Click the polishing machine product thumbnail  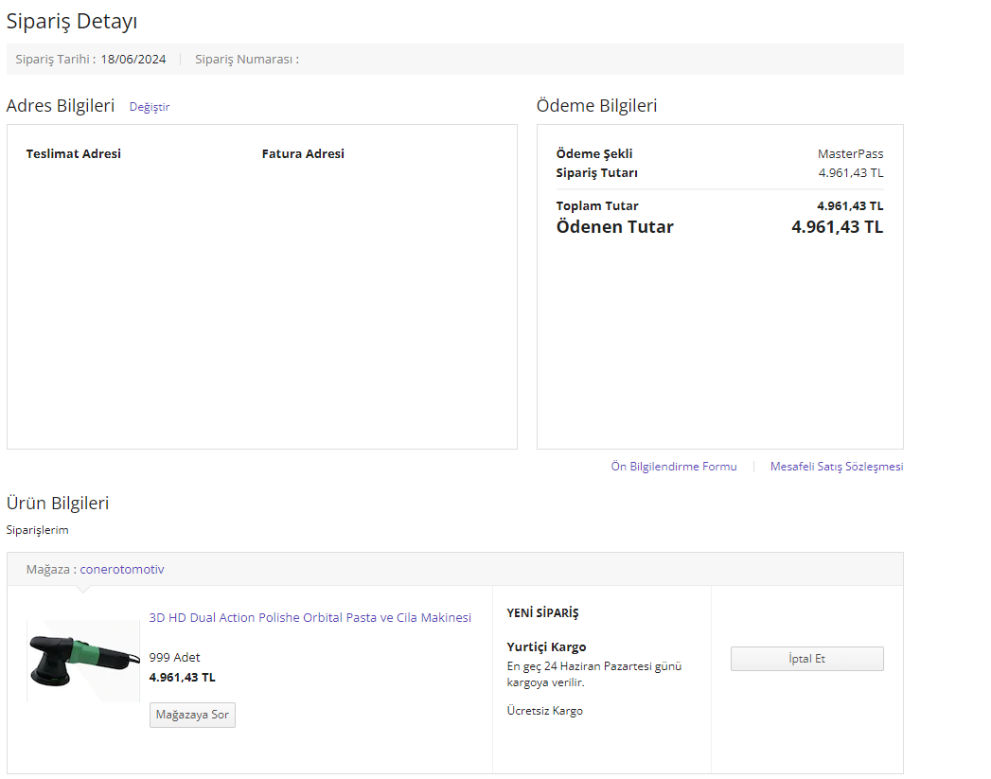pyautogui.click(x=83, y=661)
